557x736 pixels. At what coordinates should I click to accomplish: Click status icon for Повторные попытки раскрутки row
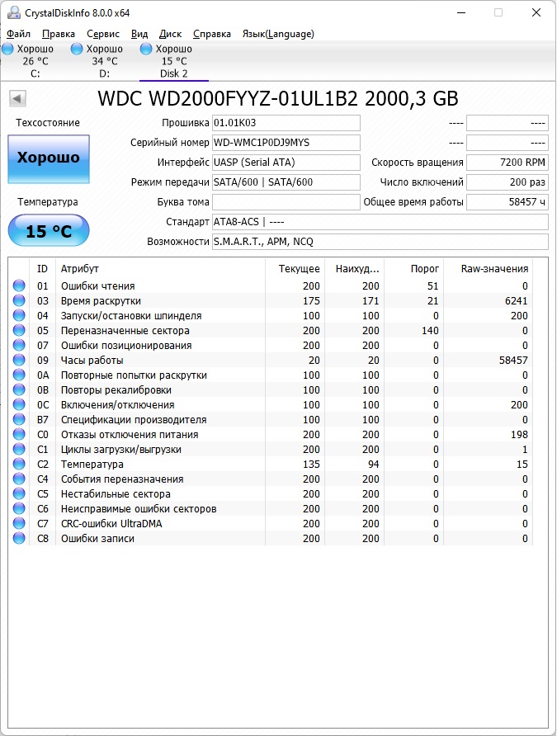pyautogui.click(x=19, y=375)
